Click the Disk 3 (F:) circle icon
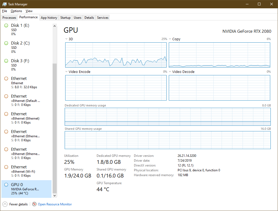Viewport: 278px width, 211px height. (6, 61)
